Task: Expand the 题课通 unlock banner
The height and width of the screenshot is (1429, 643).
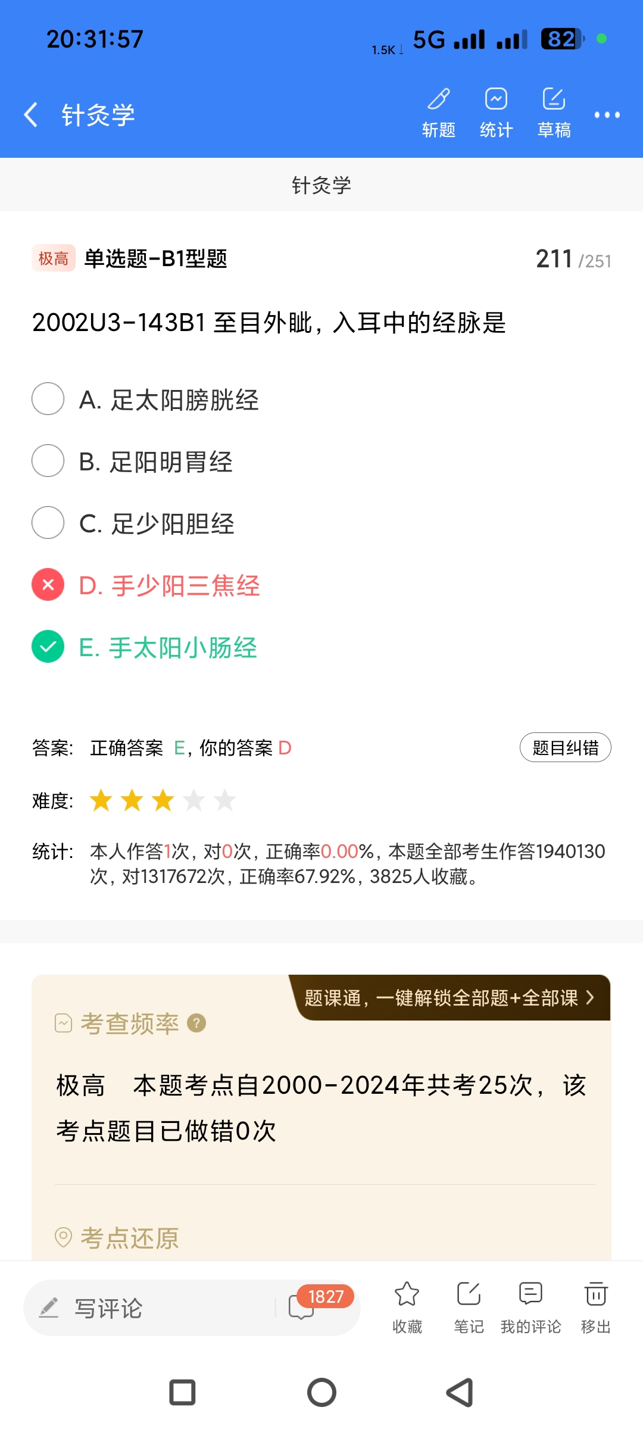Action: (450, 998)
